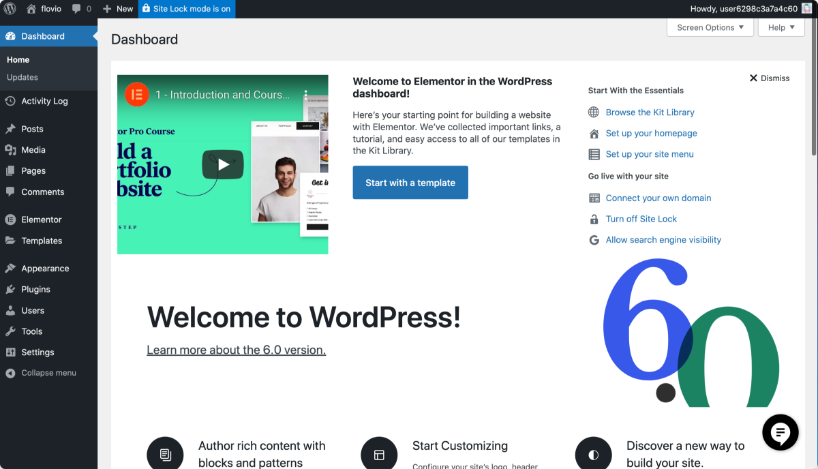Click the Appearance brush icon
Screen dimensions: 818x469
pyautogui.click(x=10, y=269)
